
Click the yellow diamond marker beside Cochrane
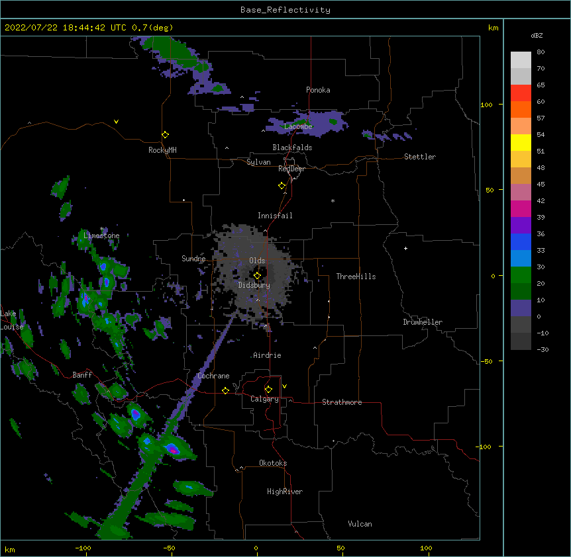225,390
